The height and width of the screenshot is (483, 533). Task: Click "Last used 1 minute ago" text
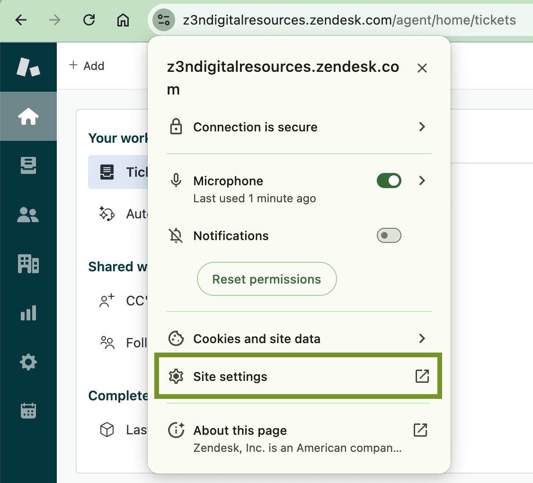pyautogui.click(x=255, y=198)
